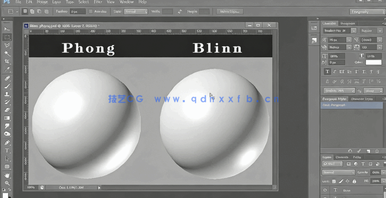Toggle Lock Transparent Pixels
The height and width of the screenshot is (198, 386).
tap(334, 181)
